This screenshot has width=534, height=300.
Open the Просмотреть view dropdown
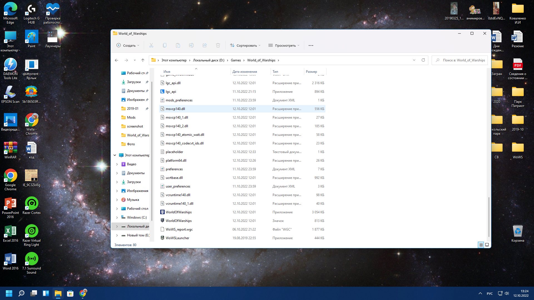(284, 45)
